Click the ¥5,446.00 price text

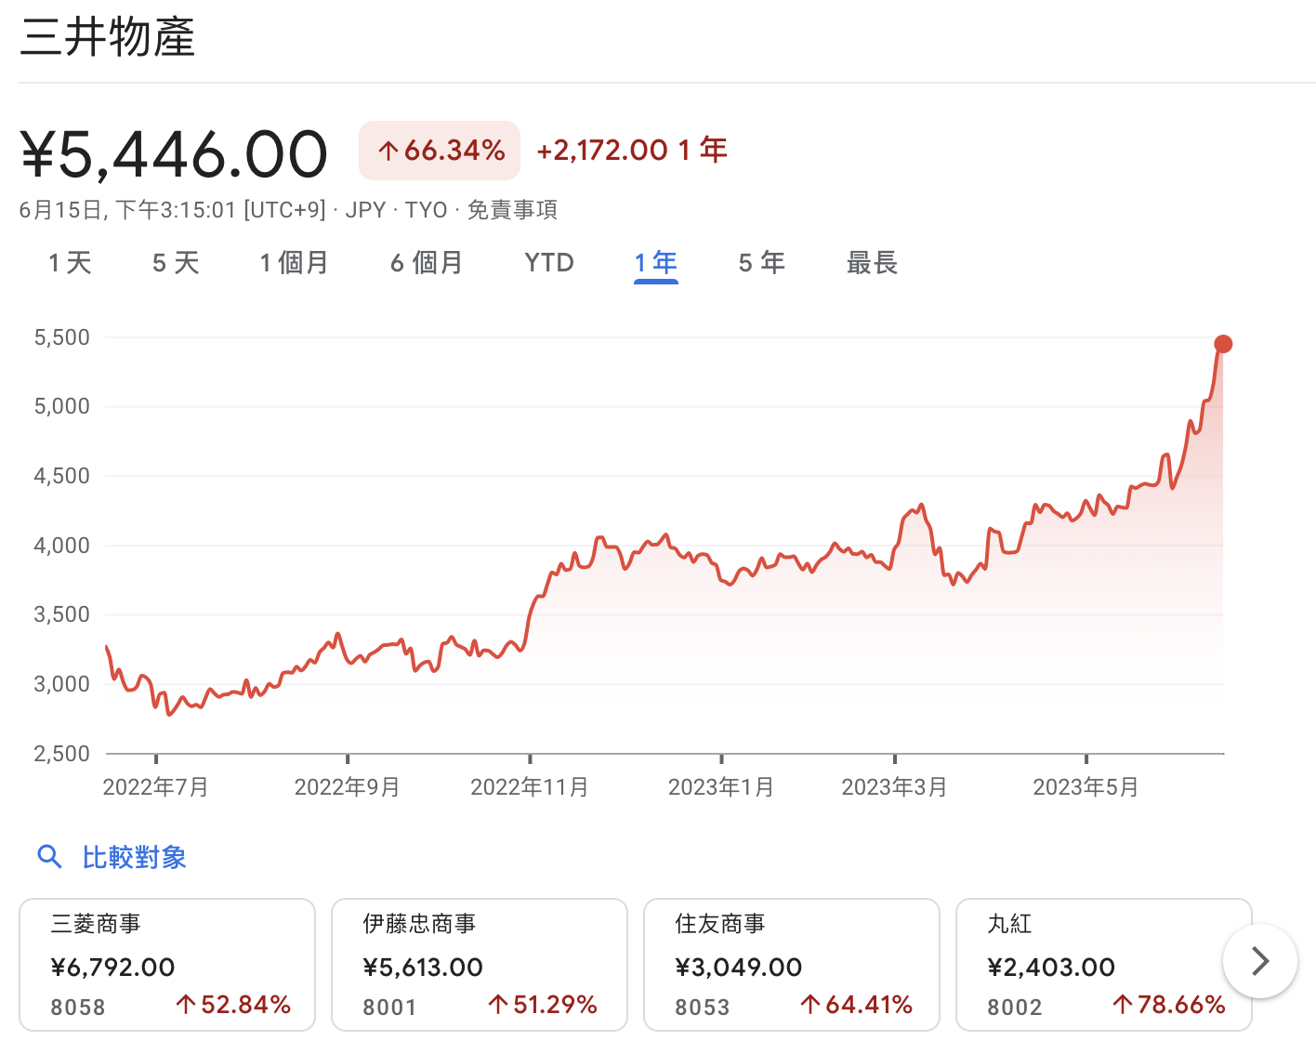coord(174,153)
